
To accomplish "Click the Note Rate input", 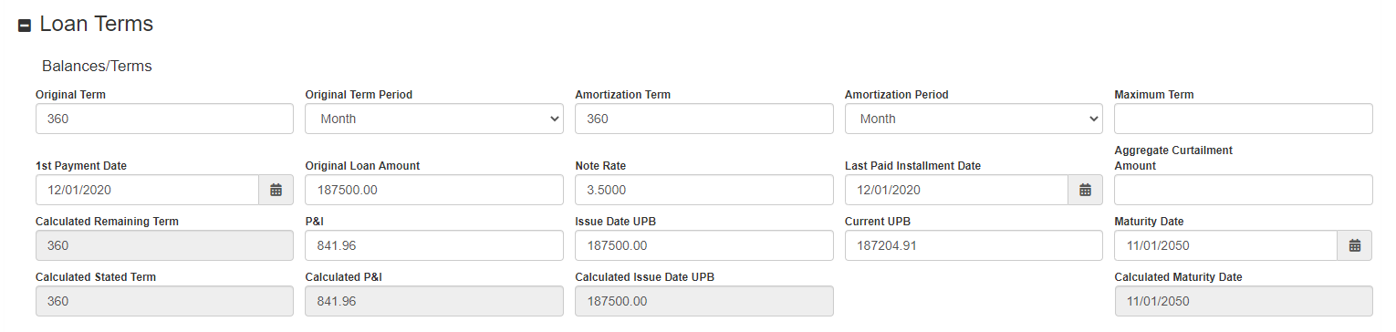I will pos(704,190).
